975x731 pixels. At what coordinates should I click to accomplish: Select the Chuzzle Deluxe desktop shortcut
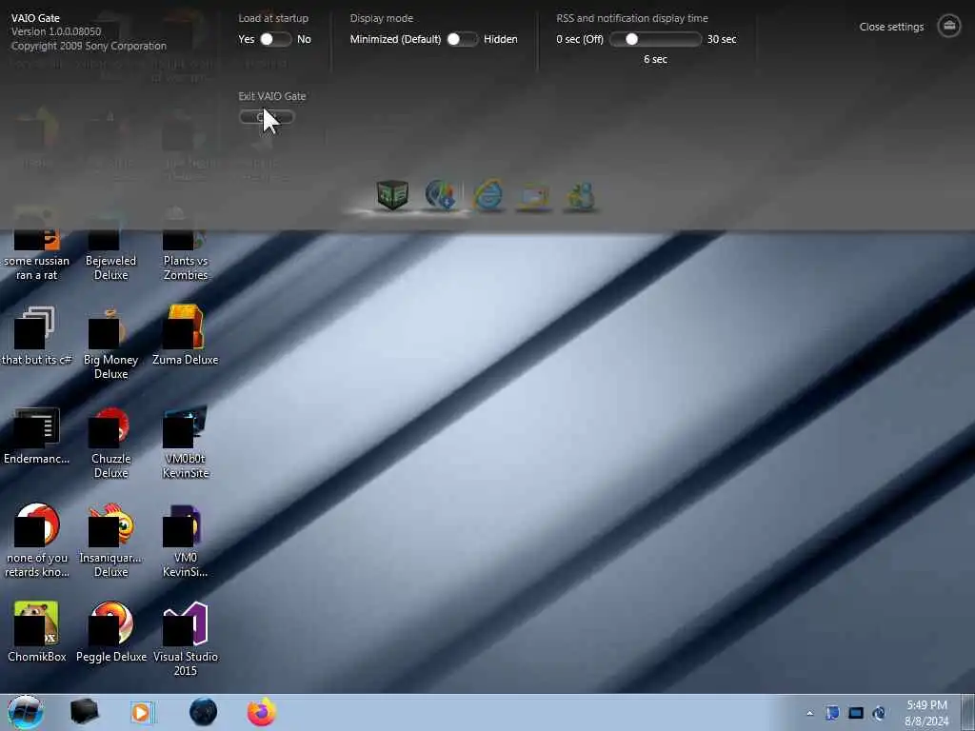click(110, 442)
